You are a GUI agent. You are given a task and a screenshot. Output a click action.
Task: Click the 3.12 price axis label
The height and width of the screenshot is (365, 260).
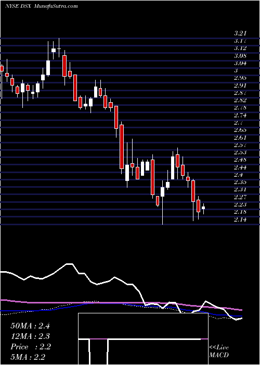pyautogui.click(x=240, y=48)
